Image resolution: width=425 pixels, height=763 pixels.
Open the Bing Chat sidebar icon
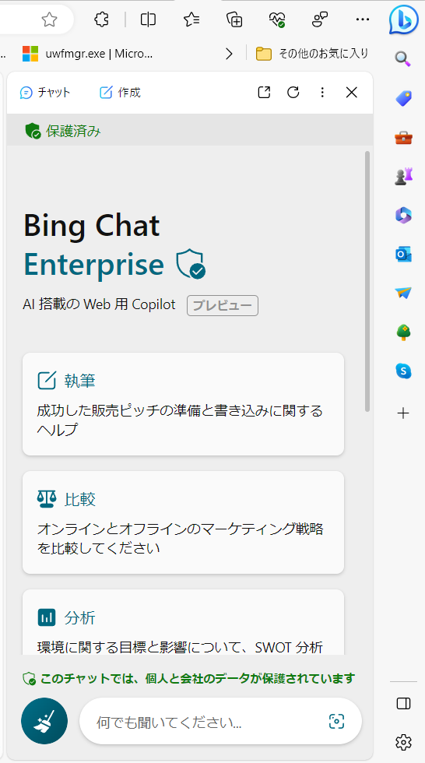[404, 19]
